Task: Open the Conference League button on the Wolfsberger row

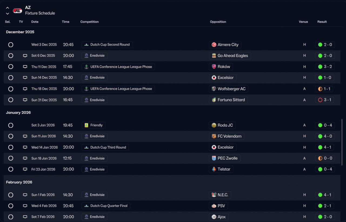Action: [118, 89]
